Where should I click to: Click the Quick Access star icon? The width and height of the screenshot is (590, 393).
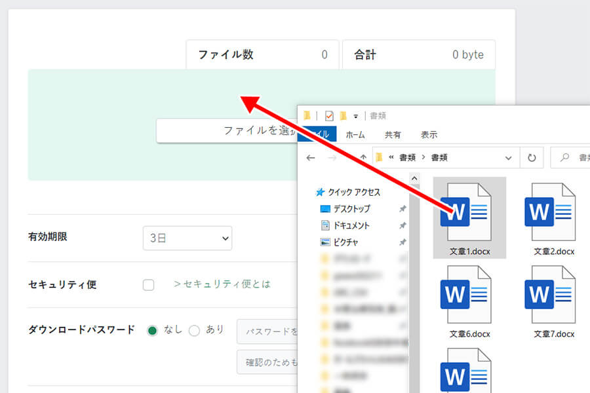tap(320, 192)
